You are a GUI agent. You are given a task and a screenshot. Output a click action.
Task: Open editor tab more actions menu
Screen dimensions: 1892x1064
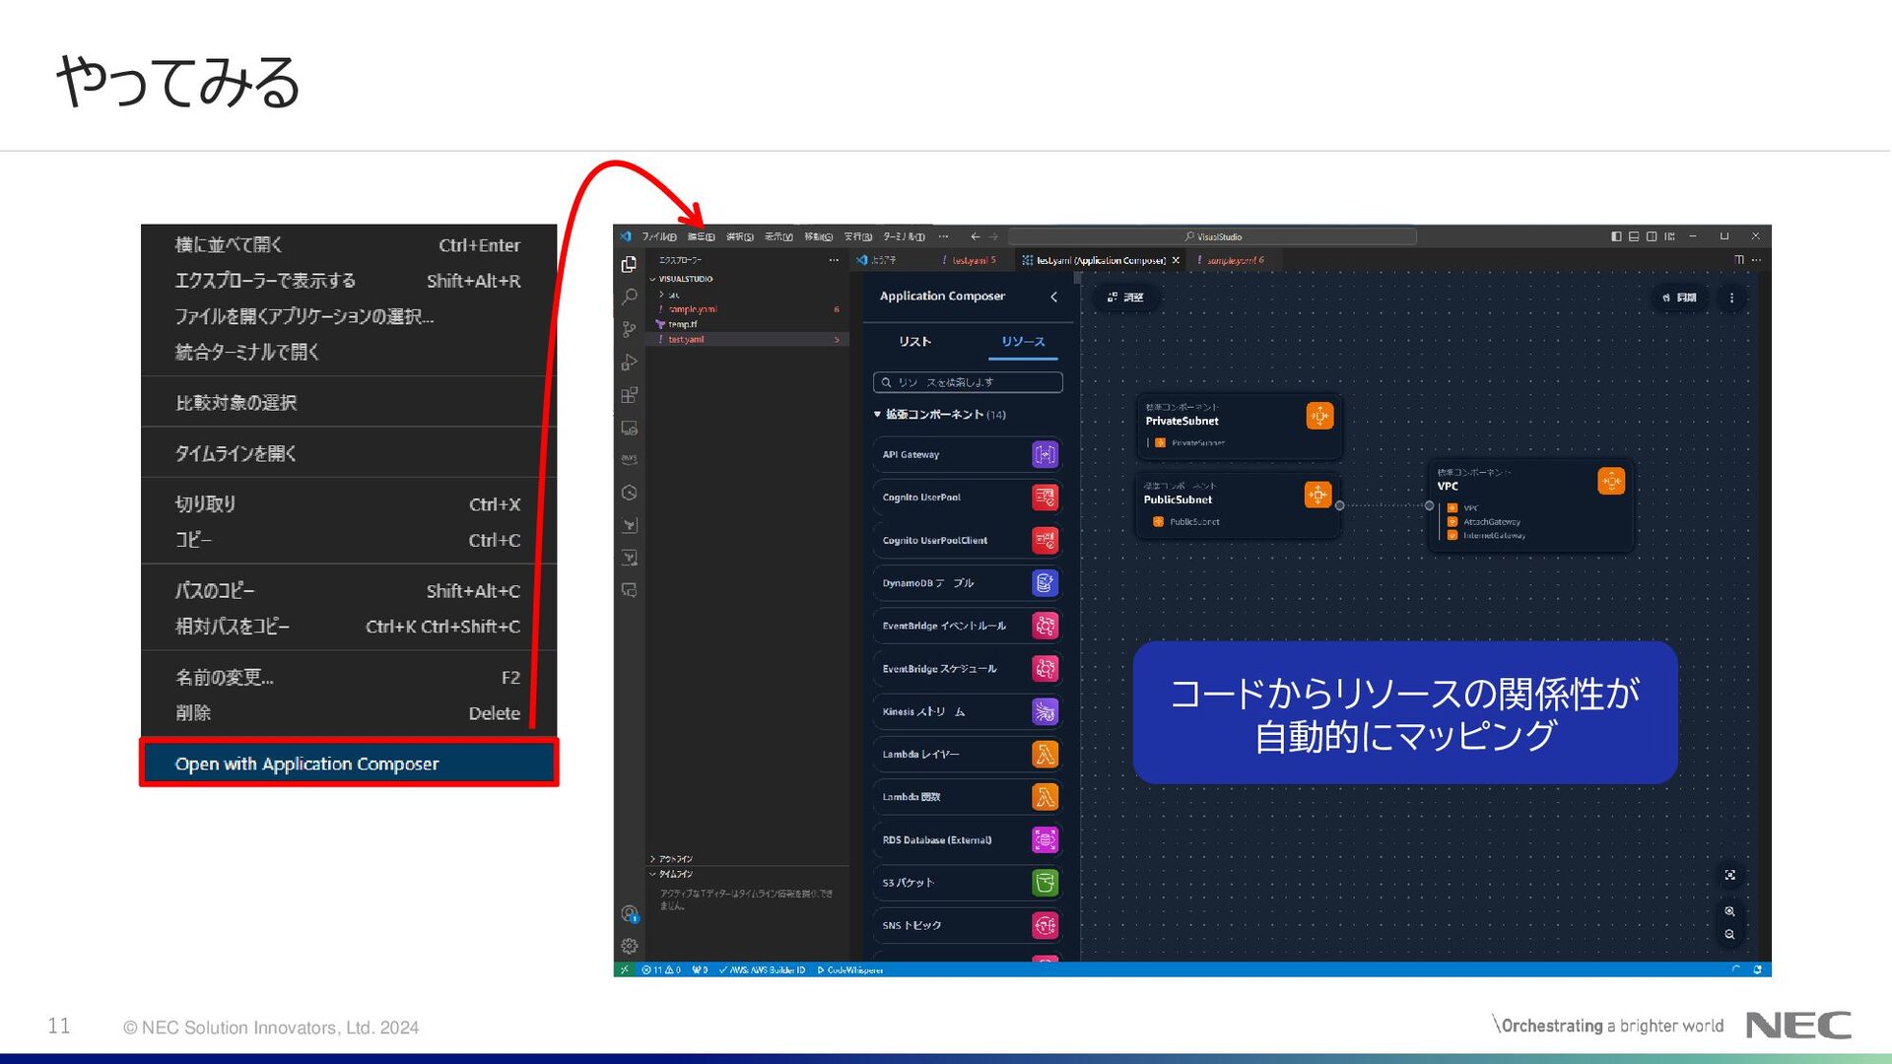click(x=1757, y=260)
